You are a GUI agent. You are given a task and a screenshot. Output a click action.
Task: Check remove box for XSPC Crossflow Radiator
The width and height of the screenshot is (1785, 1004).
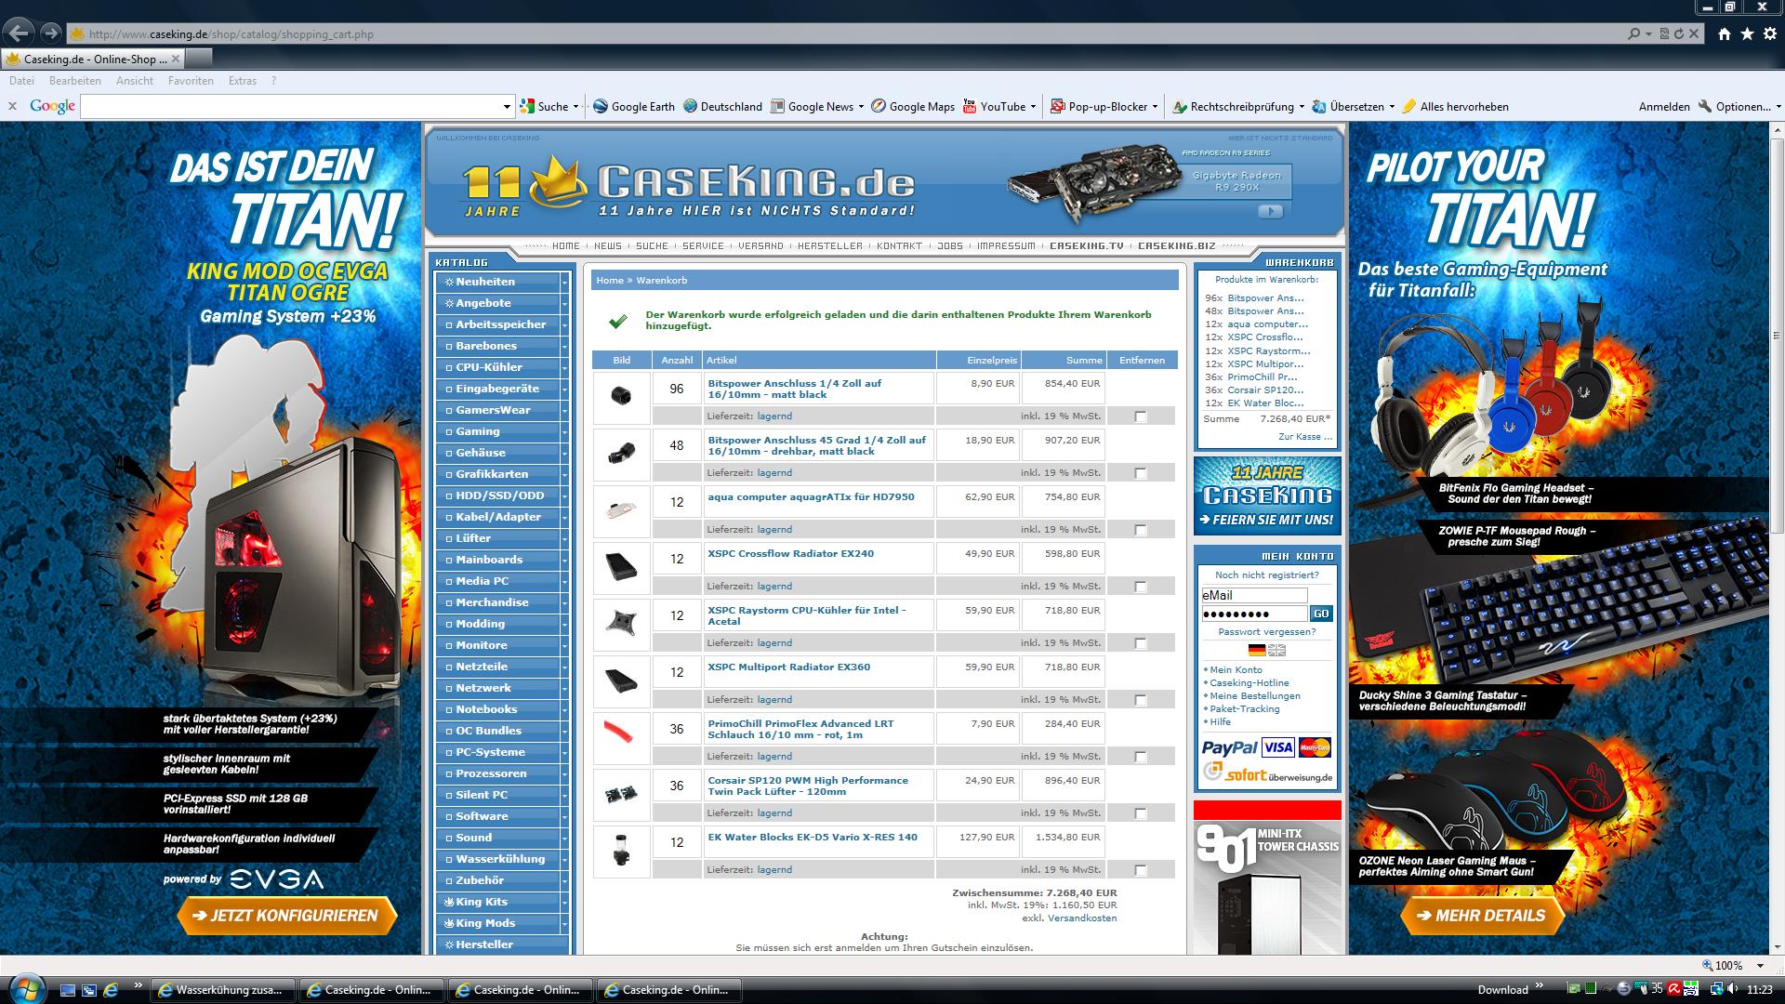(1141, 587)
